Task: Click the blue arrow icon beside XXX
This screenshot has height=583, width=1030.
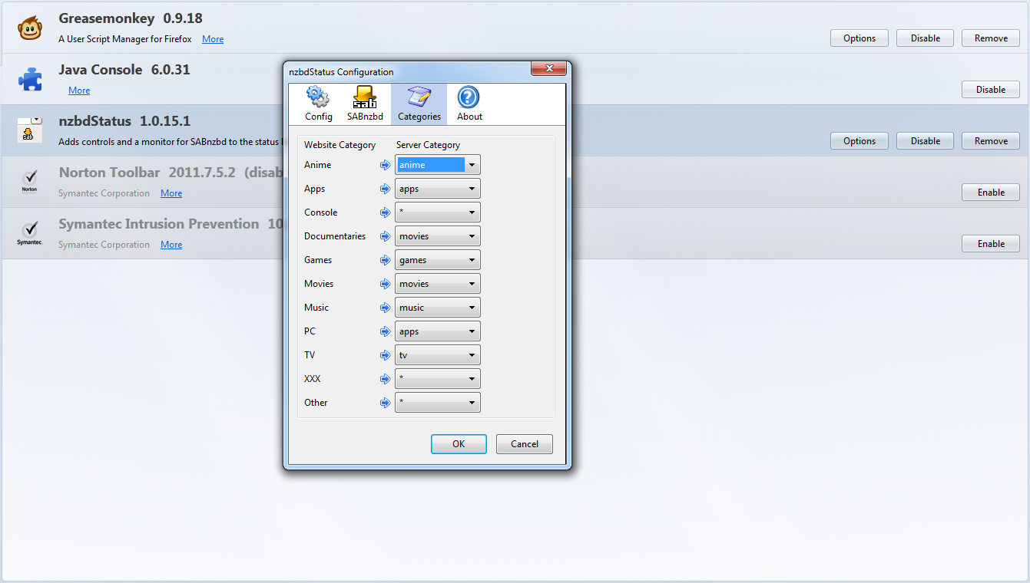Action: (386, 379)
